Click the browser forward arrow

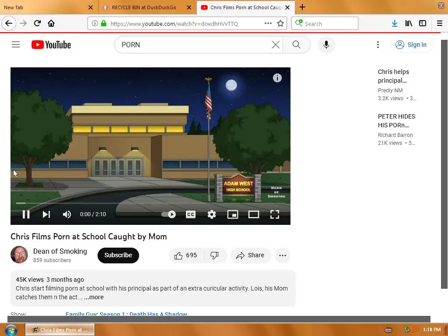[23, 23]
